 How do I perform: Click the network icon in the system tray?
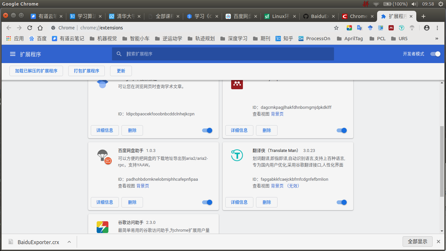click(x=376, y=4)
